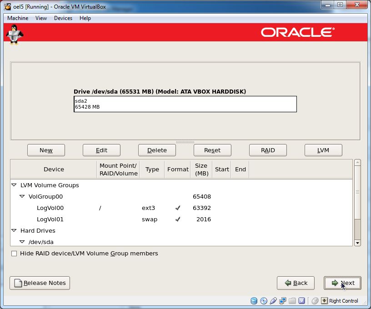Click the network adapters status icon
This screenshot has width=371, height=309.
pos(282,301)
